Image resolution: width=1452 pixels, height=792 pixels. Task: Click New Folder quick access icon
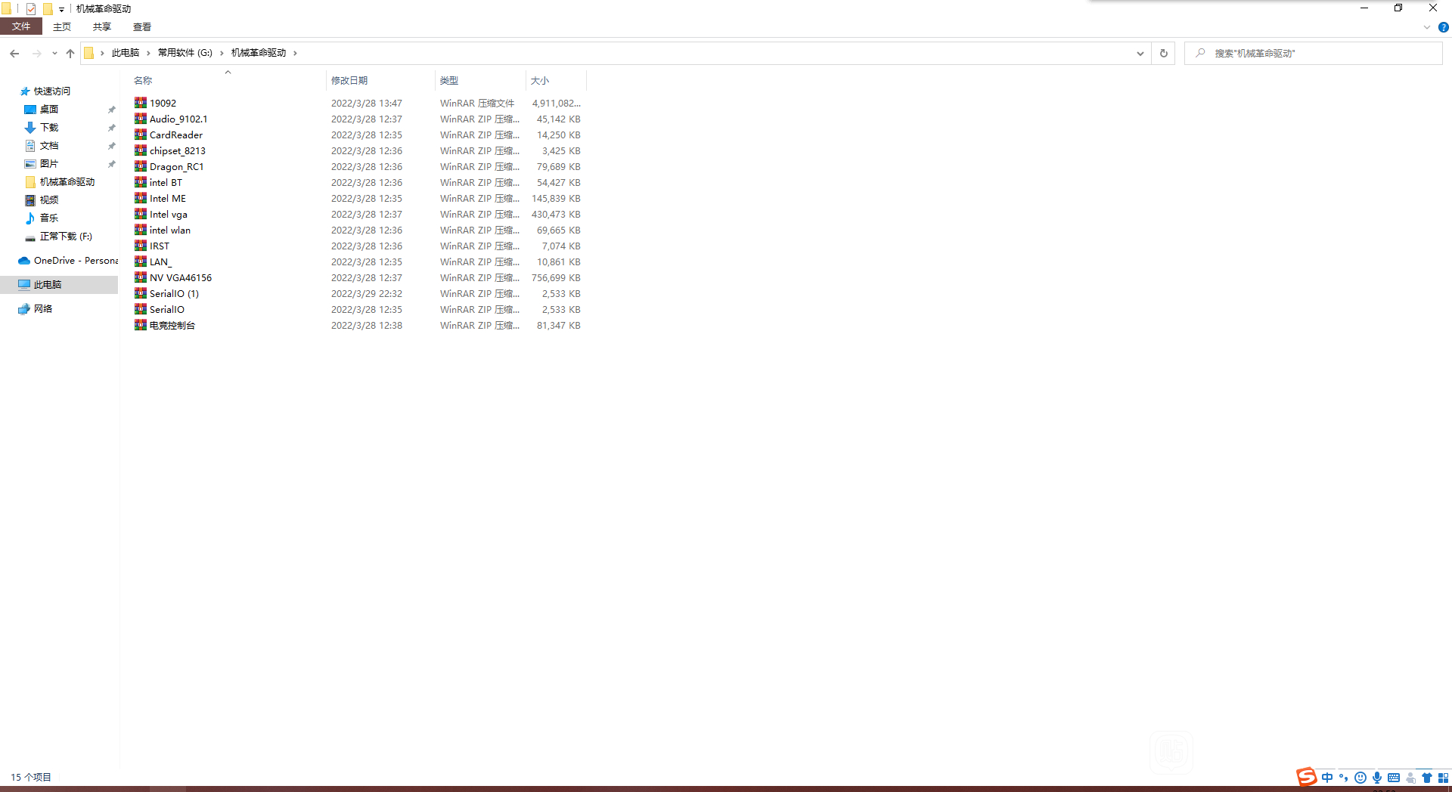pyautogui.click(x=48, y=9)
